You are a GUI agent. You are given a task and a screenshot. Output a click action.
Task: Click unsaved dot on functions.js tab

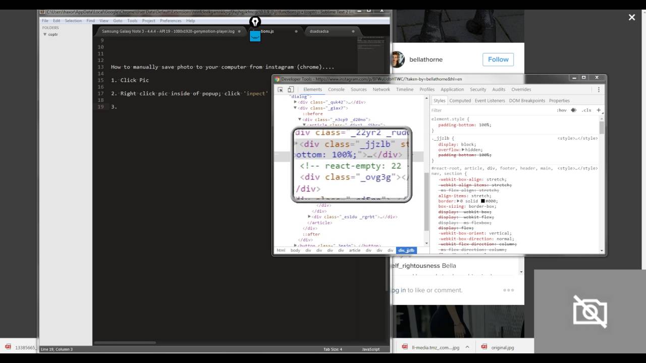pyautogui.click(x=296, y=31)
